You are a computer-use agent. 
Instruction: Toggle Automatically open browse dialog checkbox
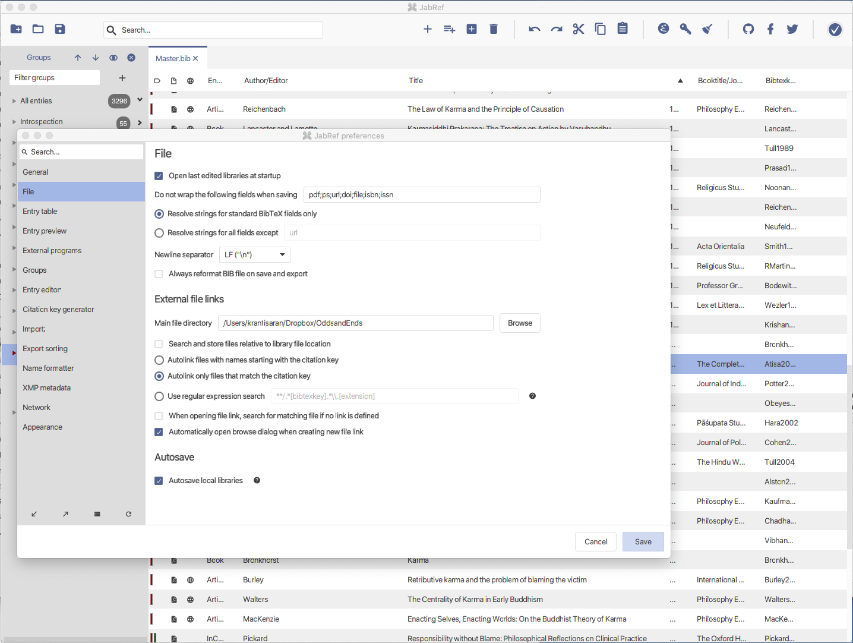[x=159, y=432]
